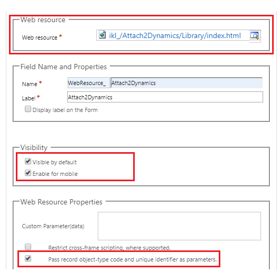Image resolution: width=279 pixels, height=271 pixels.
Task: Click the WebResource_ prefix field
Action: tap(88, 83)
